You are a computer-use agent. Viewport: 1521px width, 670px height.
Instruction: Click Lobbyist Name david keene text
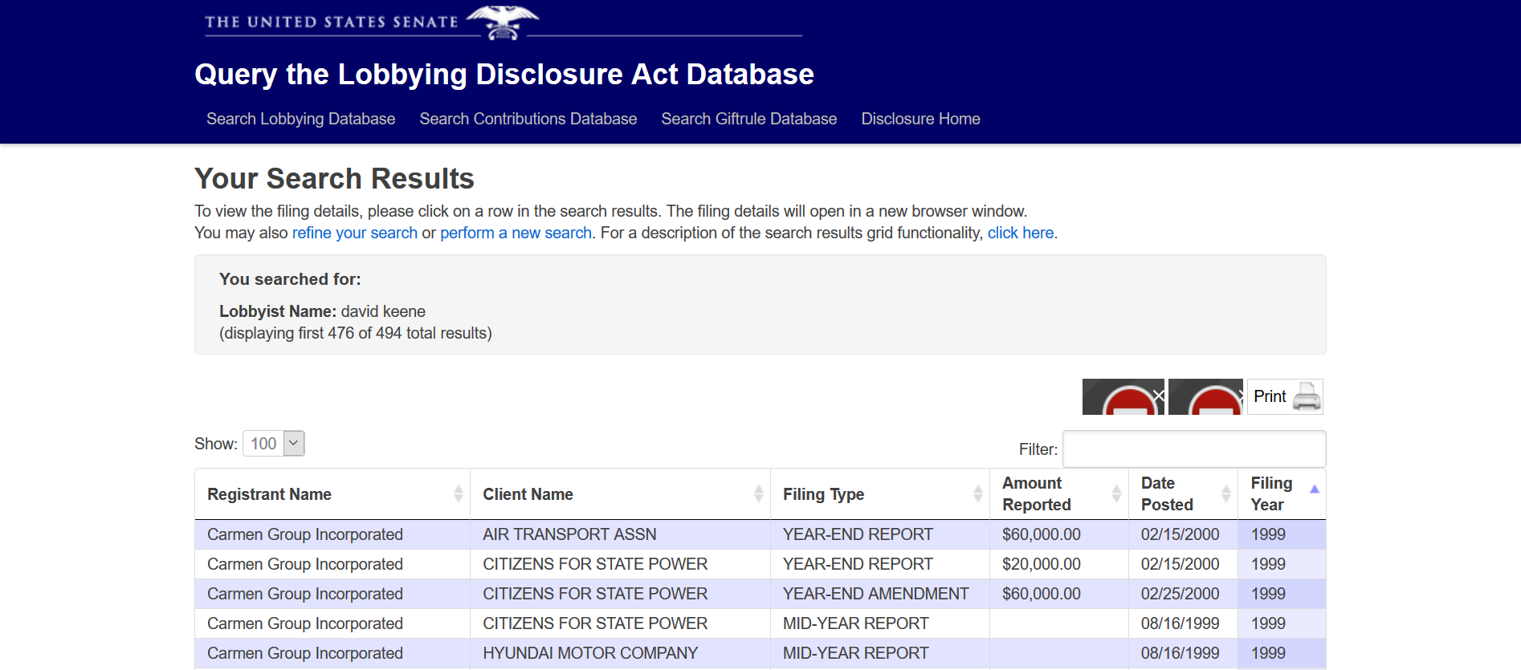pos(322,311)
